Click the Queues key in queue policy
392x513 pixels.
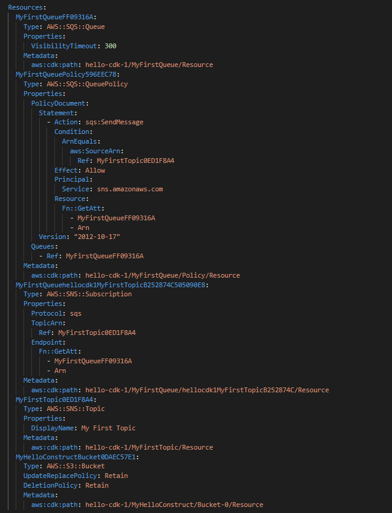tap(44, 246)
